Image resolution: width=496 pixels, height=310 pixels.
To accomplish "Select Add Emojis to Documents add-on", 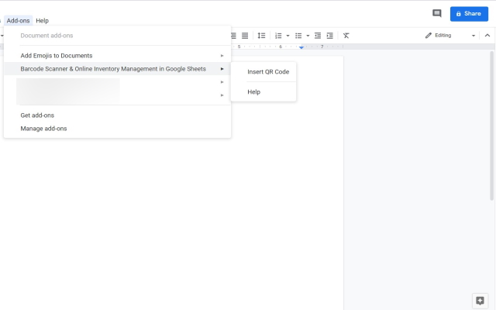I will 117,56.
